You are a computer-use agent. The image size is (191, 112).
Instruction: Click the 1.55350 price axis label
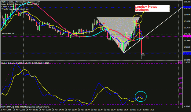[x=187, y=2]
